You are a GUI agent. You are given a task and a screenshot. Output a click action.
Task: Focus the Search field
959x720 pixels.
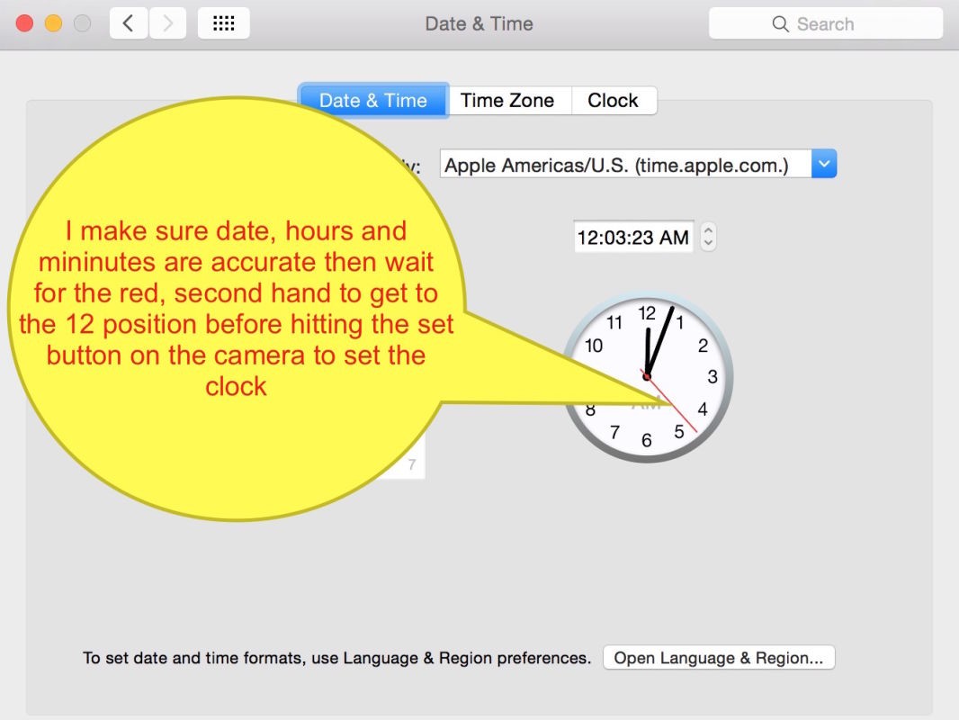coord(826,23)
